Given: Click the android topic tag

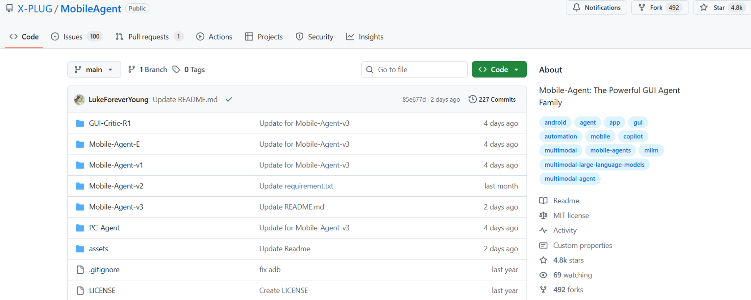Looking at the screenshot, I should tap(555, 122).
